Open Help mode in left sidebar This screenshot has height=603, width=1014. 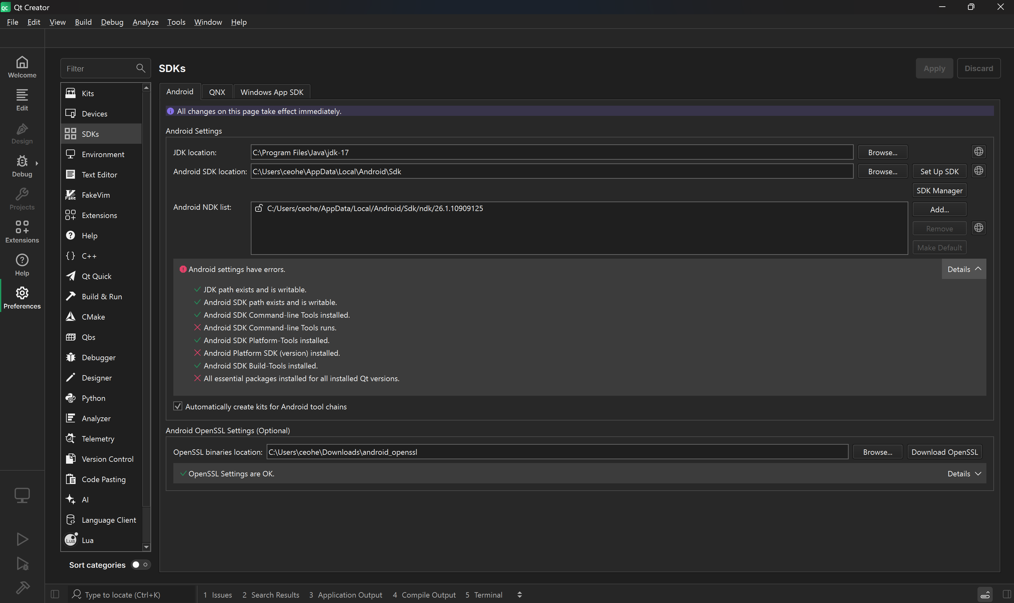pyautogui.click(x=22, y=265)
